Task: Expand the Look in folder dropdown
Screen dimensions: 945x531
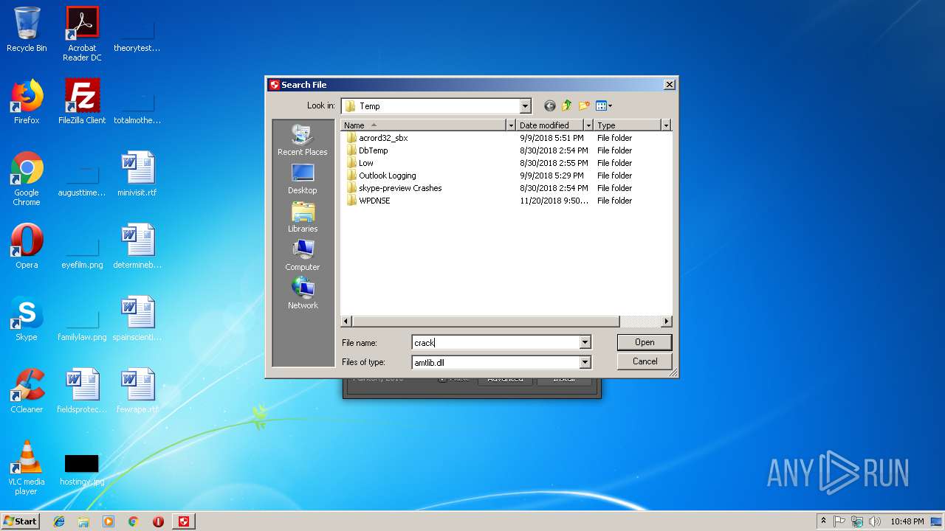Action: pos(525,106)
